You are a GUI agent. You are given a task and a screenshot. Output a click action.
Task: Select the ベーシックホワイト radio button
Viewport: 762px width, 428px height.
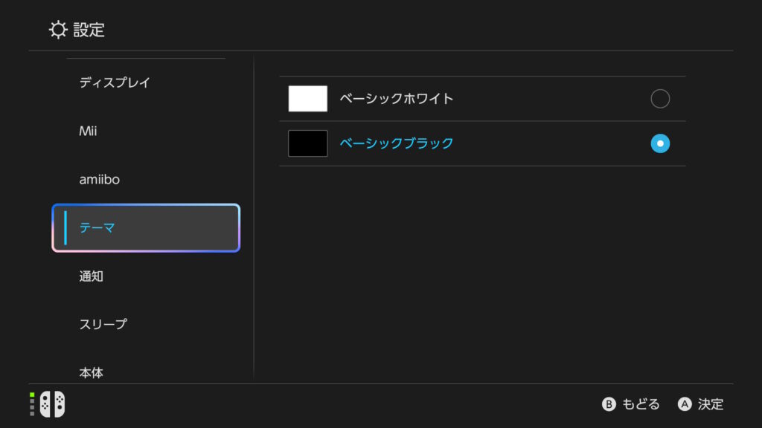click(x=660, y=99)
